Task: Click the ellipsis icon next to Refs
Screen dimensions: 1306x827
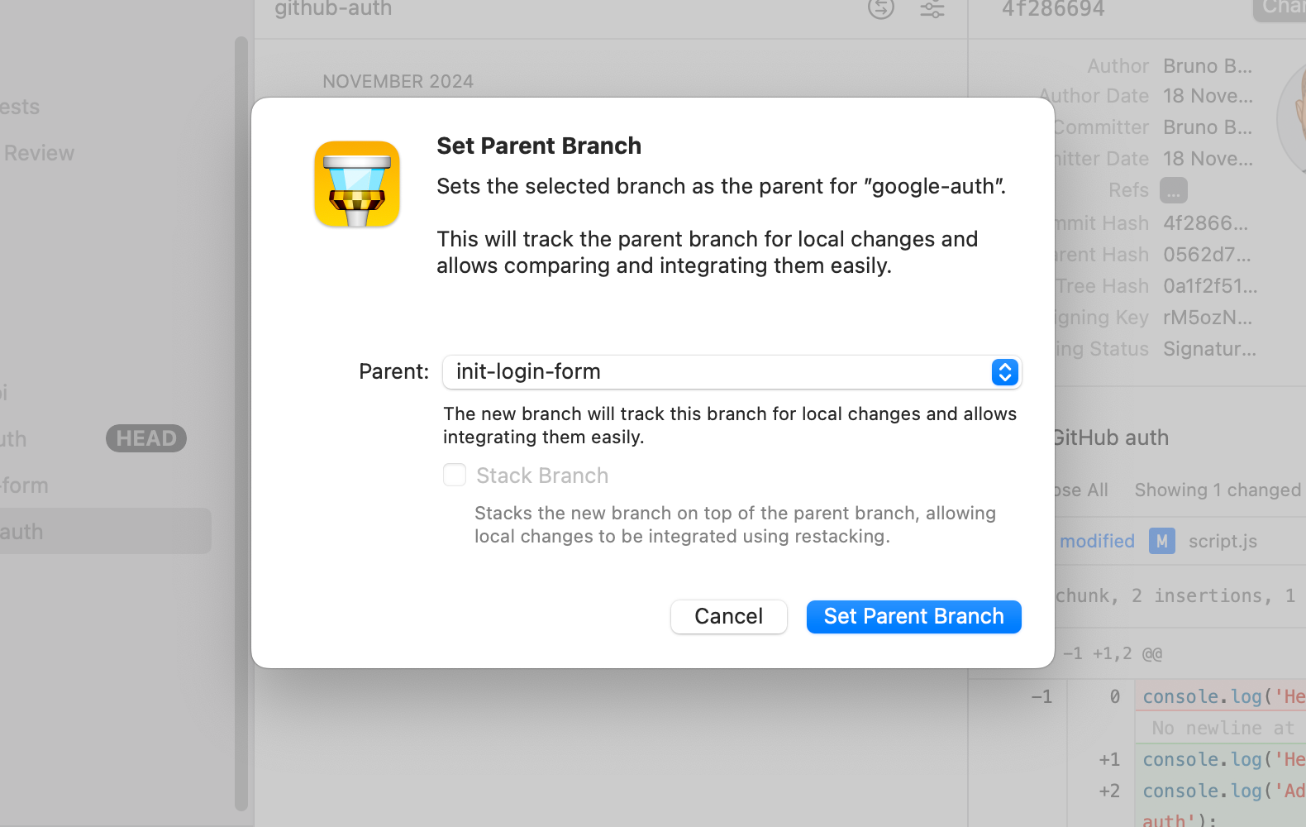Action: tap(1173, 190)
